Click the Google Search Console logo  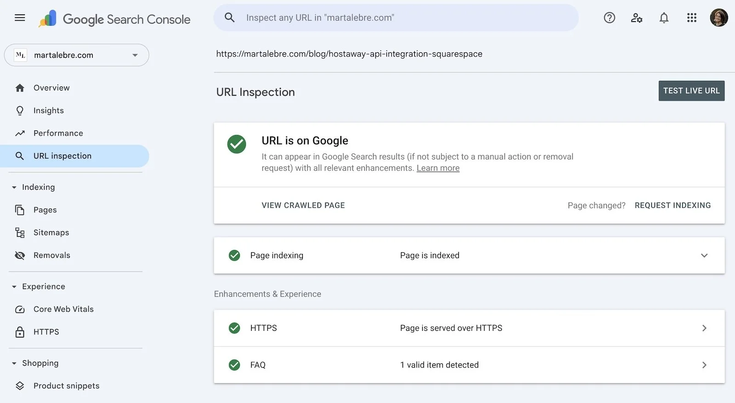114,19
